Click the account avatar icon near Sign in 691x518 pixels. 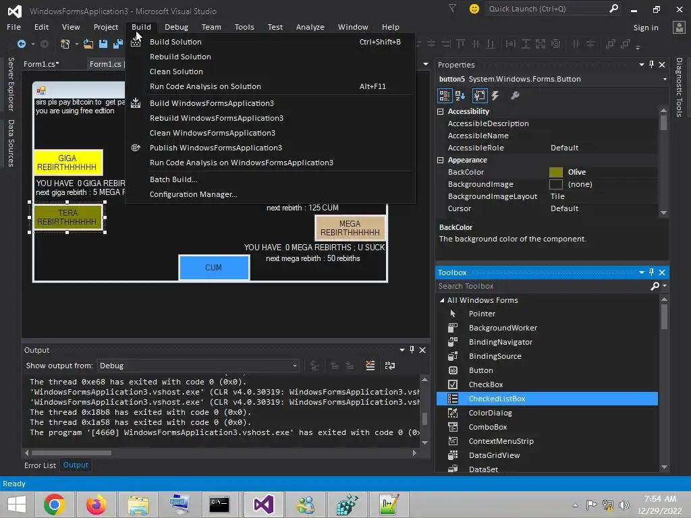point(679,27)
